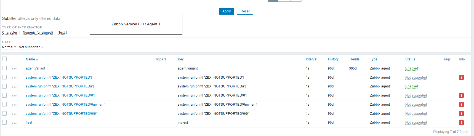Open ellipsis menu for ZBX_NOTSUPPORTEDa item
Viewport: 474px width, 136px height.
14,87
